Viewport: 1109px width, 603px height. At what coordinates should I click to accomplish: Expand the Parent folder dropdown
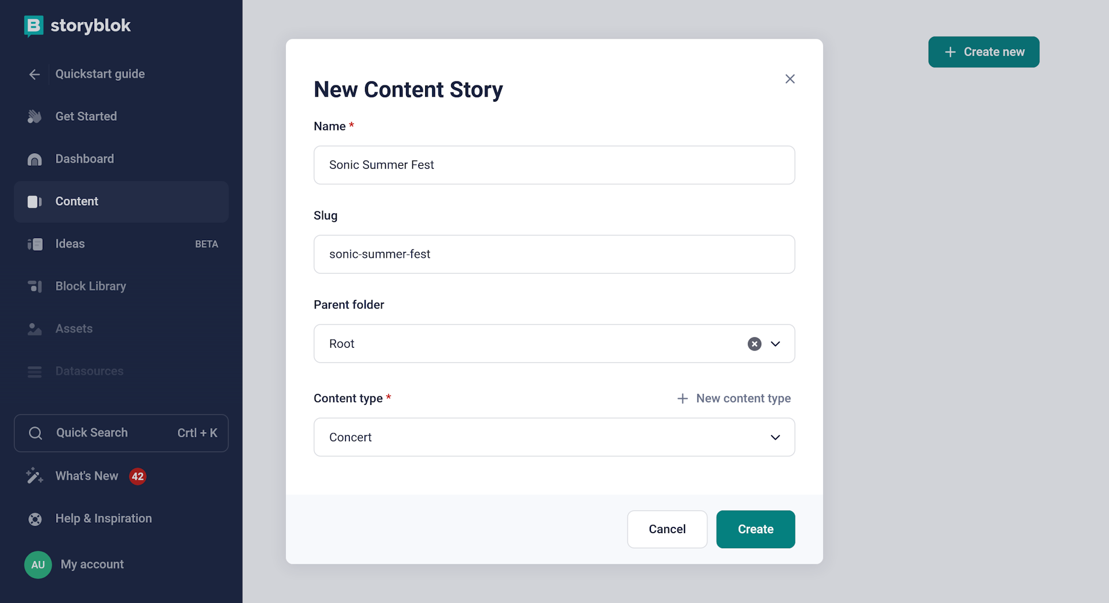pyautogui.click(x=776, y=344)
